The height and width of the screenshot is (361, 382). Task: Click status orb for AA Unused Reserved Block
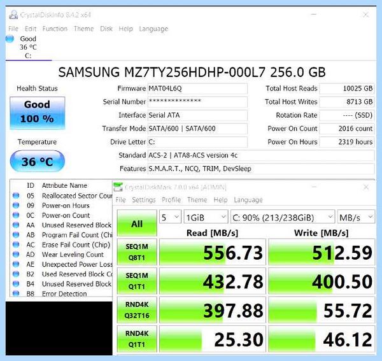point(16,225)
